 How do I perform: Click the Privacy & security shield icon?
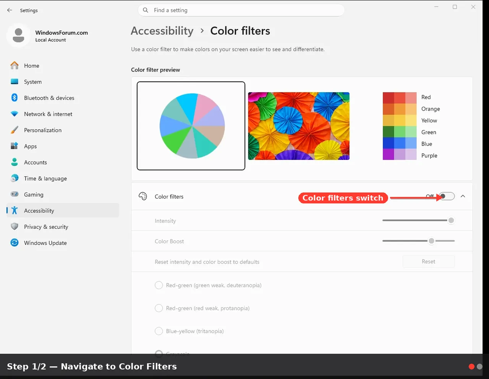click(x=15, y=226)
